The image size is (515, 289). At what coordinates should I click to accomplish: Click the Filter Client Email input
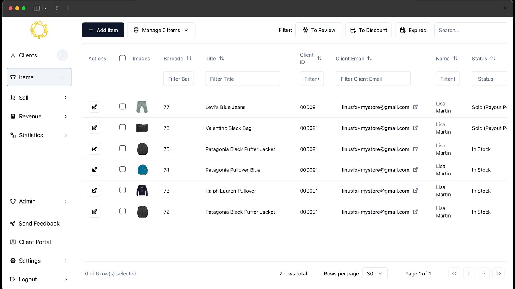tap(373, 79)
